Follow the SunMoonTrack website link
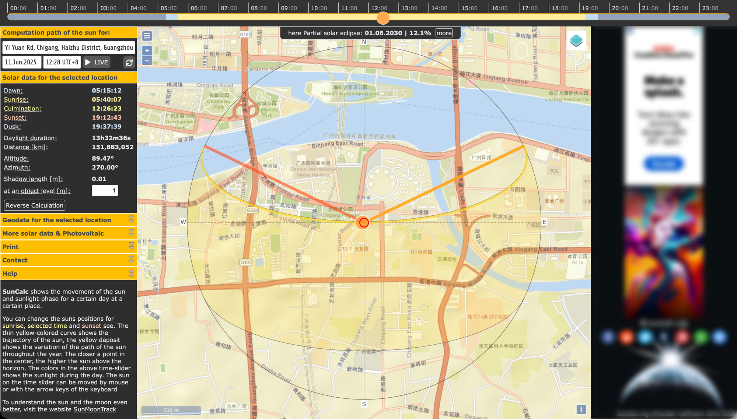This screenshot has height=419, width=737. [95, 409]
